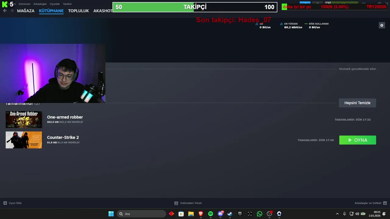Open volume tray icon

pyautogui.click(x=357, y=214)
